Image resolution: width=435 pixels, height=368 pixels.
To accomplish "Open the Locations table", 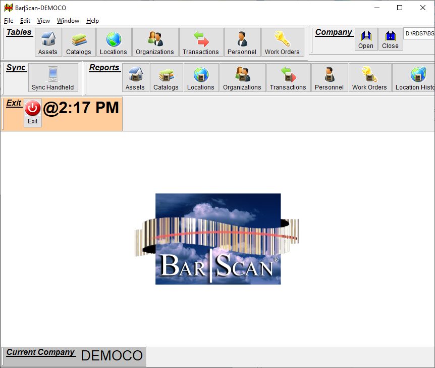I will point(114,42).
